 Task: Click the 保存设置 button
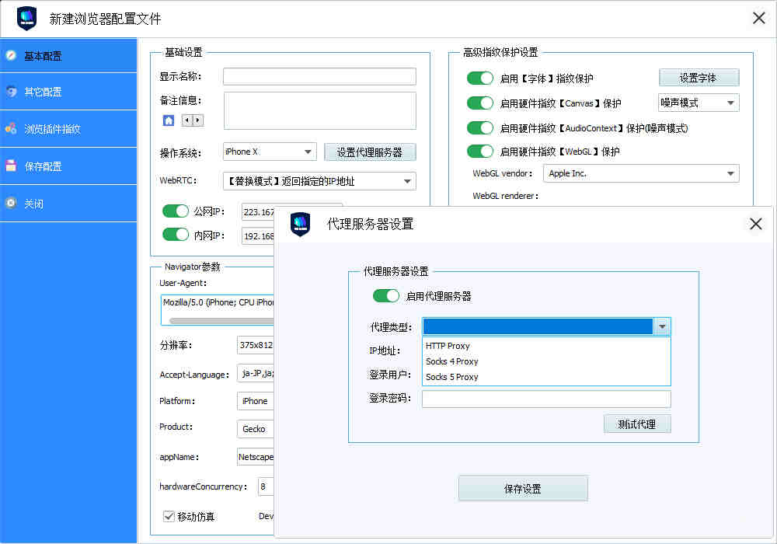click(523, 489)
